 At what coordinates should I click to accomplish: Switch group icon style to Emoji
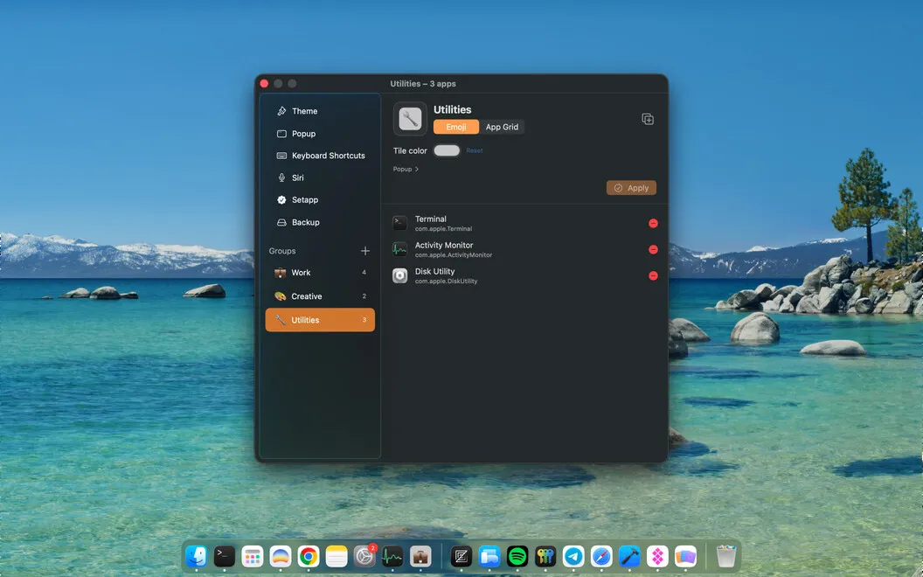tap(456, 127)
